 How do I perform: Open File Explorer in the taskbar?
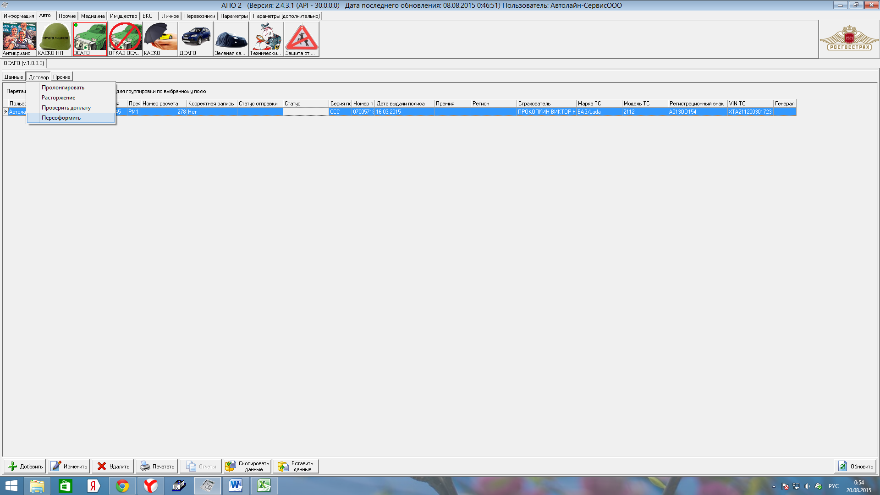tap(37, 485)
